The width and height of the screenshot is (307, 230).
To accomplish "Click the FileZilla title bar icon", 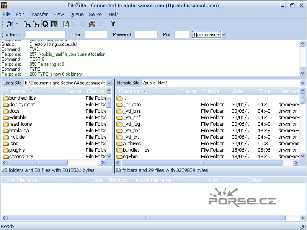I will (x=4, y=5).
